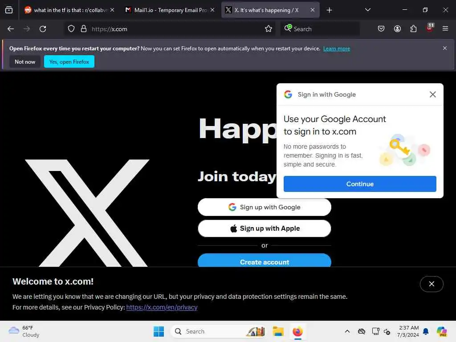Click the Google logo in popup header
Viewport: 456px width, 342px height.
(x=288, y=94)
